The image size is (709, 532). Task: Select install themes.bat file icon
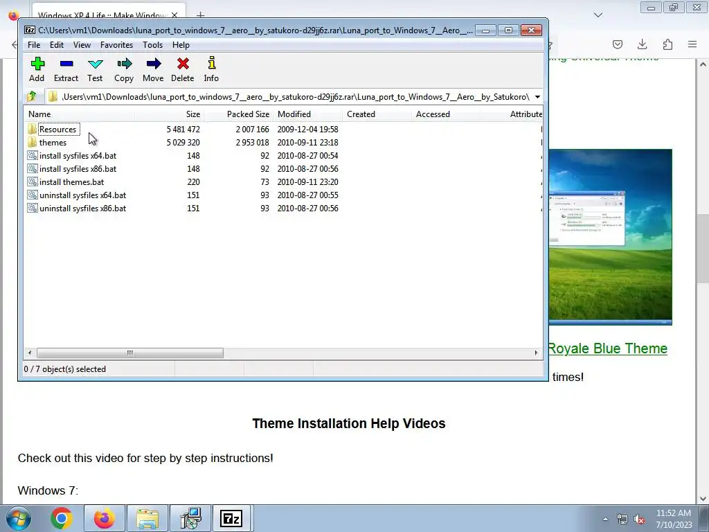(32, 182)
